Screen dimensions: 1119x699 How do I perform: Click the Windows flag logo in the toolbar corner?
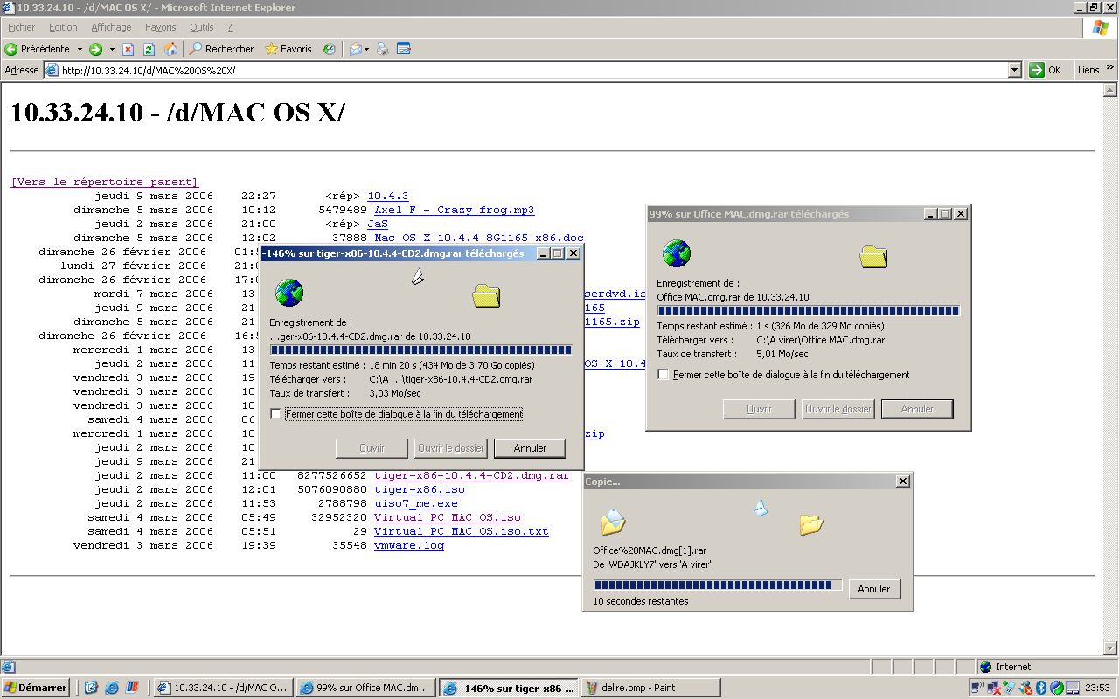point(1101,28)
